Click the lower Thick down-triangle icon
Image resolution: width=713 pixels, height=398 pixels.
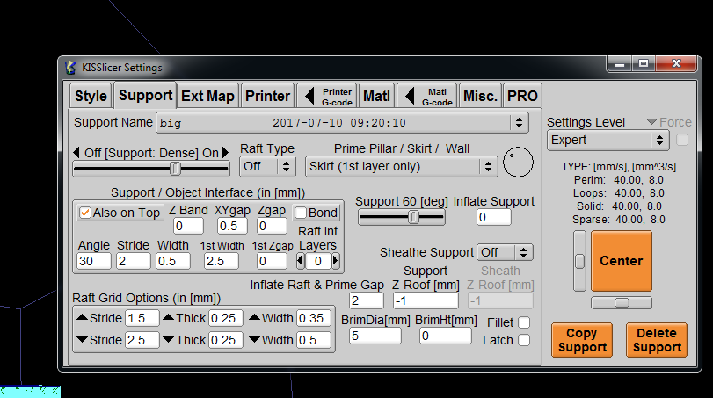pyautogui.click(x=168, y=339)
